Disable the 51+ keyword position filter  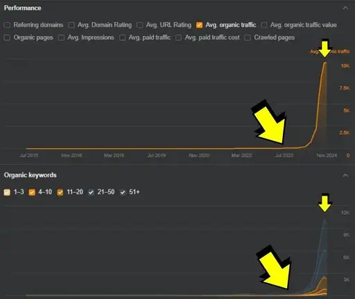123,192
